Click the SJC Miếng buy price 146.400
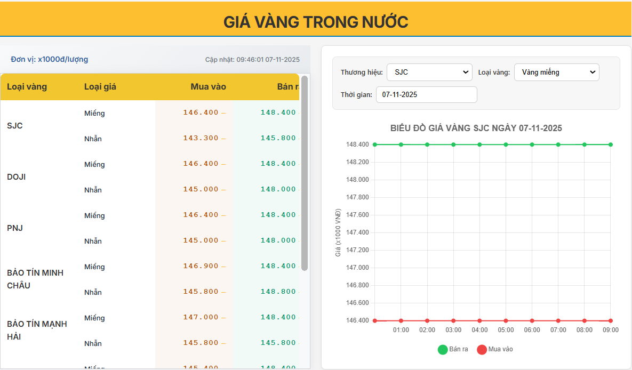The height and width of the screenshot is (370, 632). [x=202, y=112]
